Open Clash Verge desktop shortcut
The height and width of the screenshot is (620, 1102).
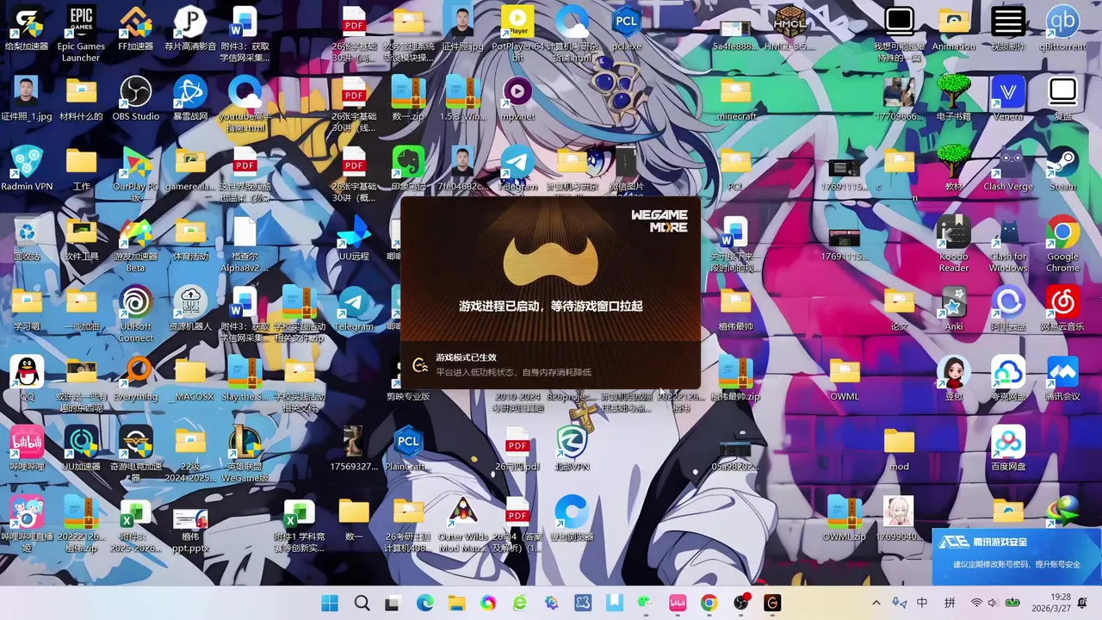(x=1008, y=168)
